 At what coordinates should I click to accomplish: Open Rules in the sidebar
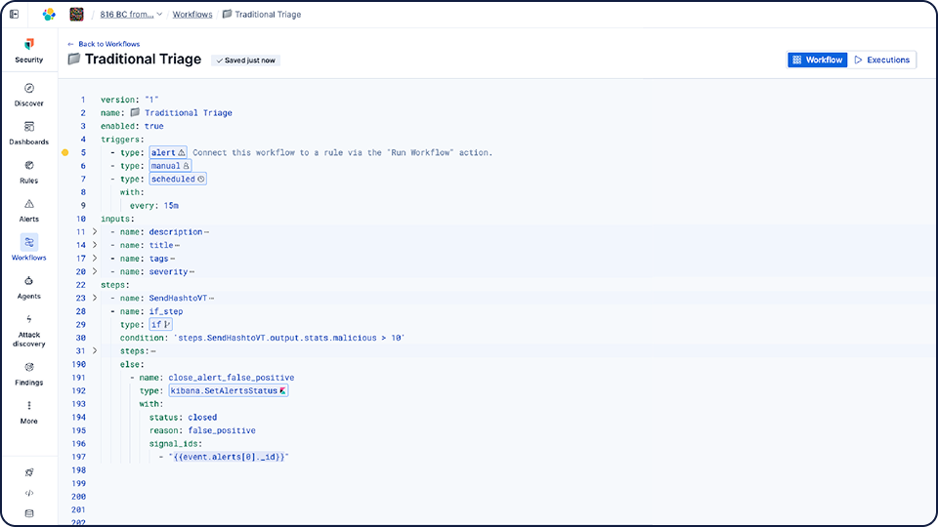(x=28, y=172)
